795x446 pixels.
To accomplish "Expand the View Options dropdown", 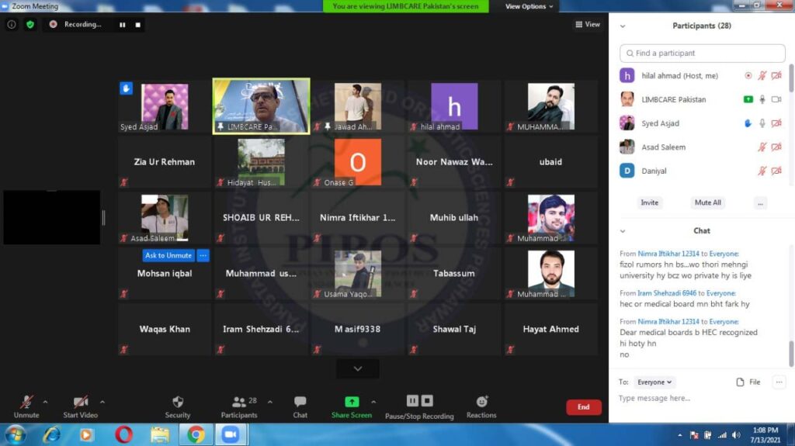I will [529, 6].
